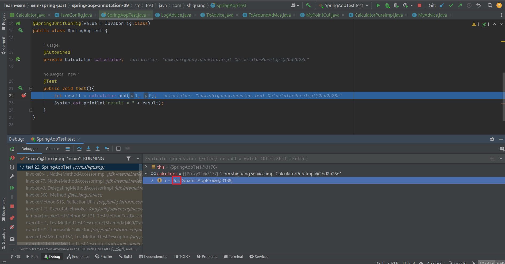Open the Project side panel
This screenshot has width=505, height=264.
click(x=3, y=21)
